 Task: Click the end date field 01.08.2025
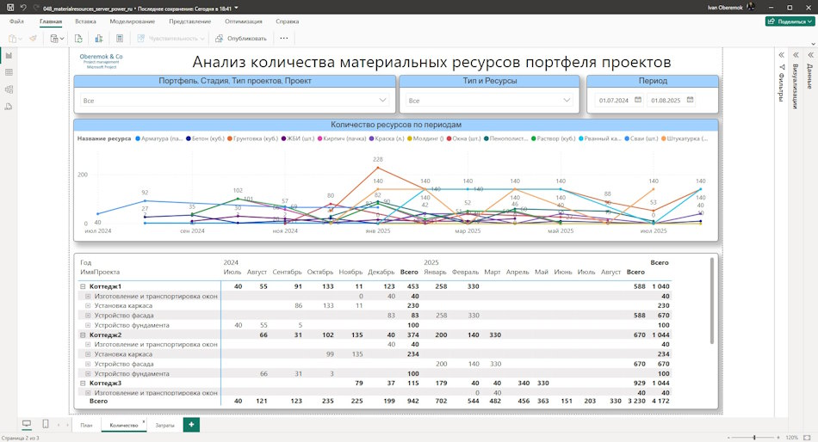666,100
